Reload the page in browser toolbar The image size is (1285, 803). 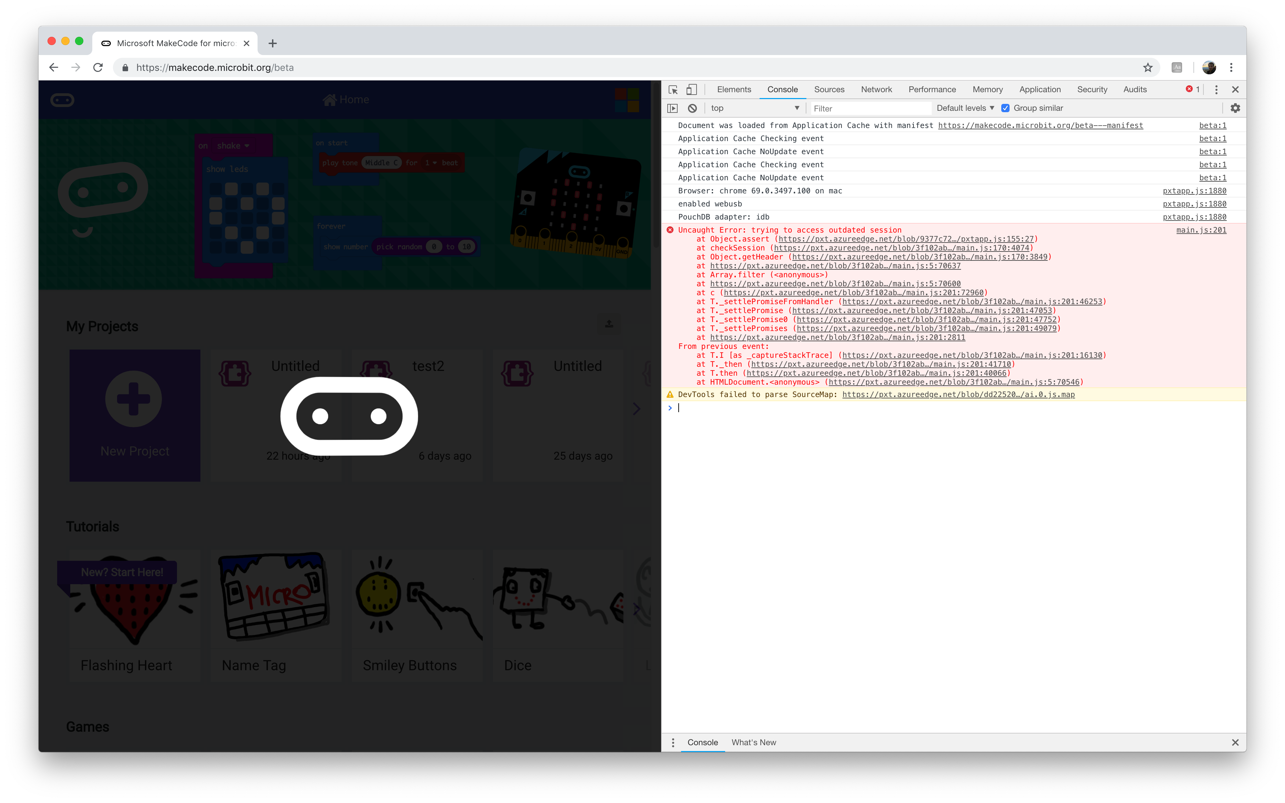98,67
